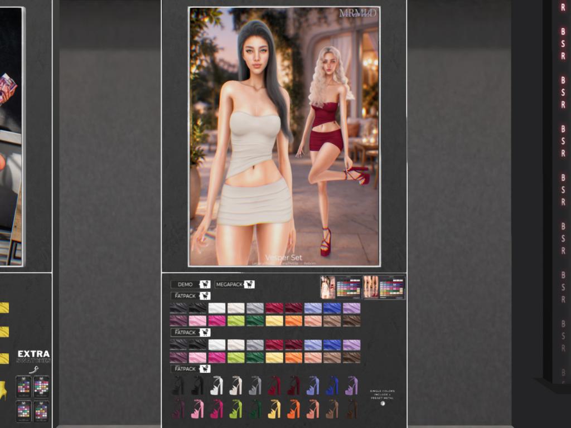
Task: Click the Vesper Set poster image
Action: (x=284, y=137)
